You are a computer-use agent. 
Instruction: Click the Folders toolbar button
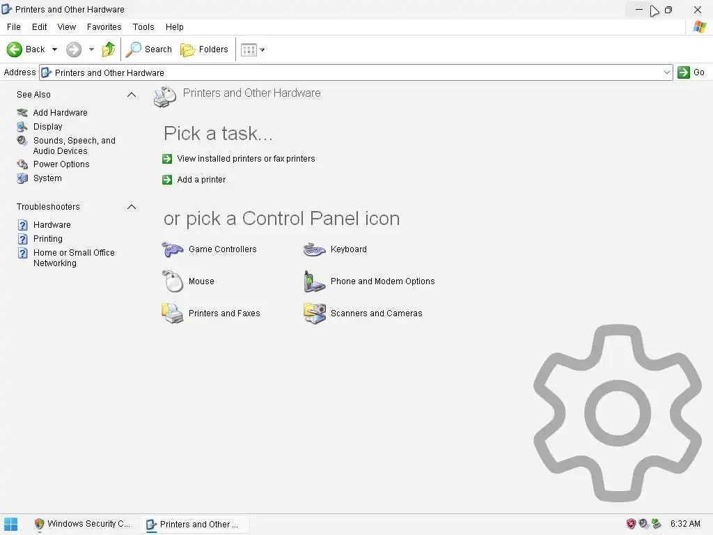pyautogui.click(x=204, y=49)
